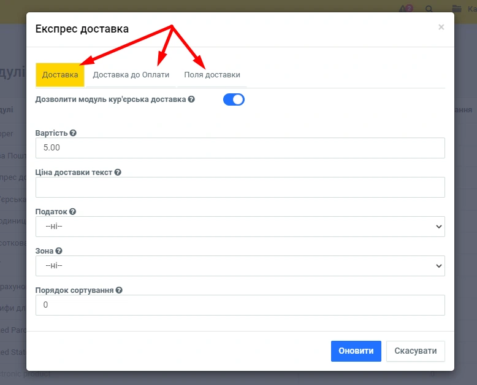This screenshot has height=385, width=477.
Task: Click help icon beside Зона label
Action: 59,251
